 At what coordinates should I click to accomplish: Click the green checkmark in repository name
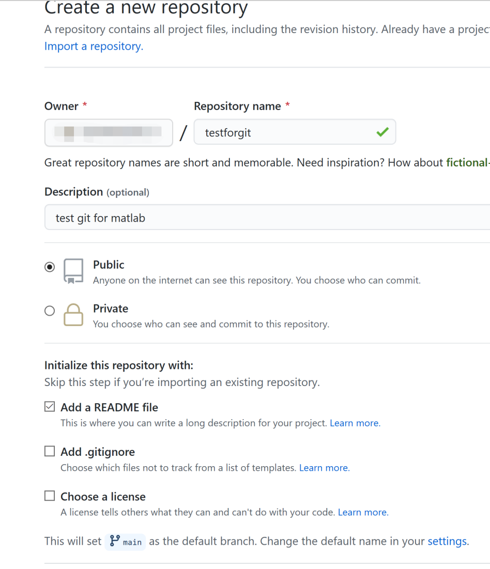click(382, 133)
